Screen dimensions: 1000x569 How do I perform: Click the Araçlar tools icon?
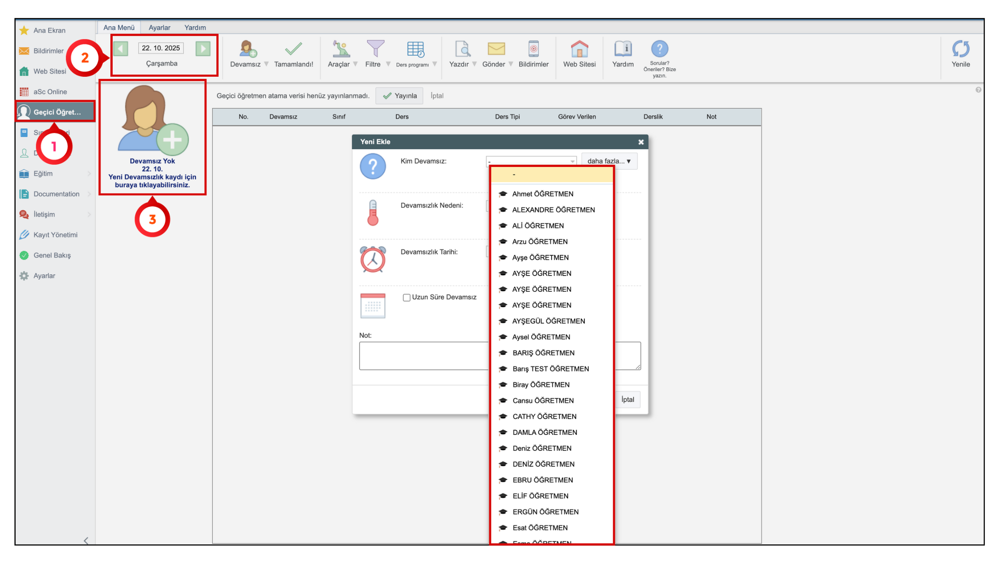tap(341, 49)
